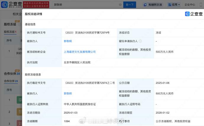This screenshot has width=204, height=126.
Task: Select 500万元人民币 value in 基础信息
Action: 164,52
